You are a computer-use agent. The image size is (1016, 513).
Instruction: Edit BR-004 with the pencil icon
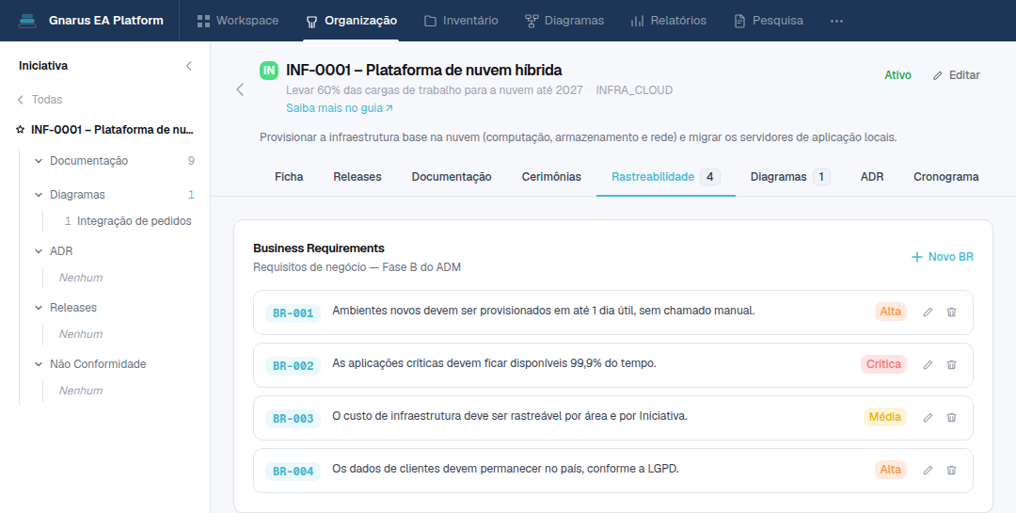(x=928, y=471)
